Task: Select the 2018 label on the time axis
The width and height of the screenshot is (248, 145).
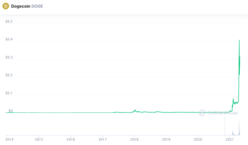Action: tap(134, 139)
